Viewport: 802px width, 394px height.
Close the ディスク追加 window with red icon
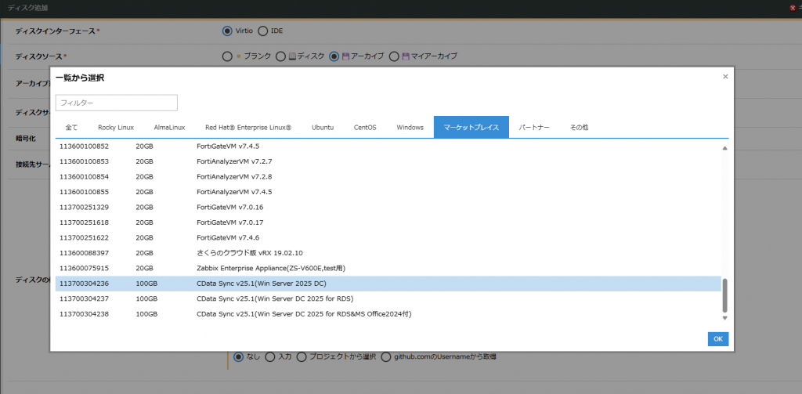tap(793, 8)
